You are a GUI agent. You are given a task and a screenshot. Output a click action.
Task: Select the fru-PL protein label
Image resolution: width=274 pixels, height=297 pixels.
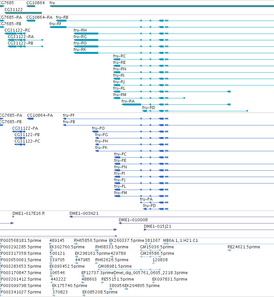tap(120, 186)
